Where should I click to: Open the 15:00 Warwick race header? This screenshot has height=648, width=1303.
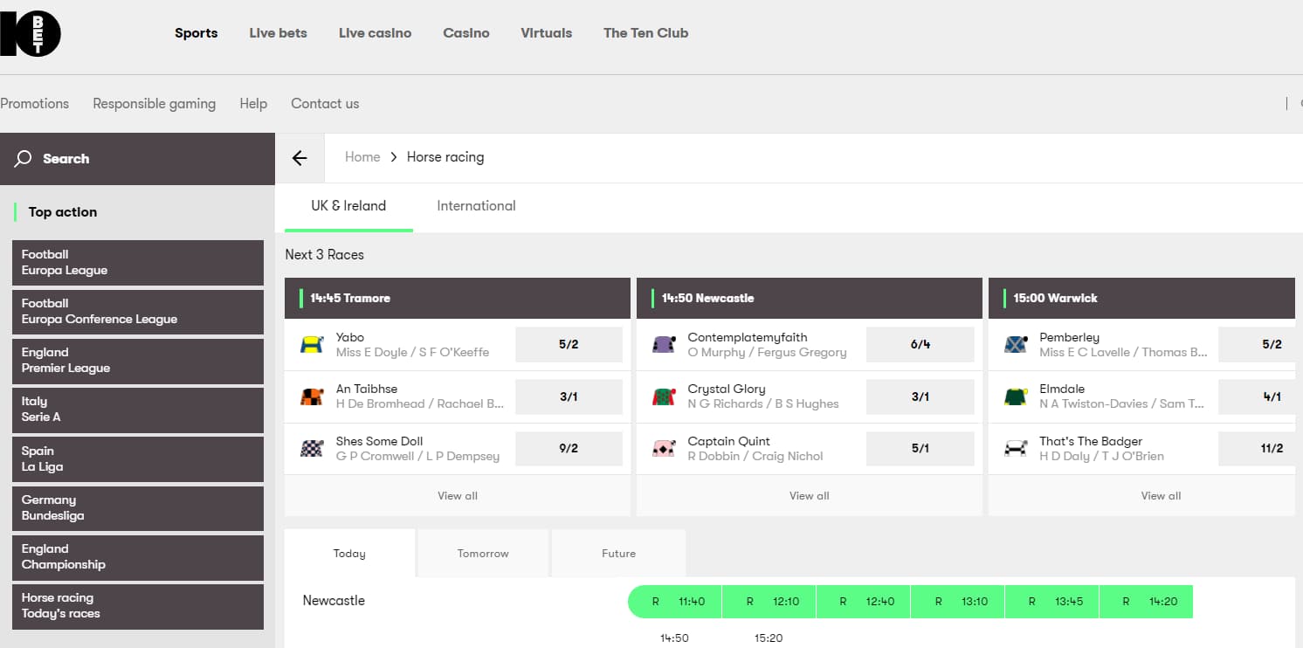tap(1141, 298)
